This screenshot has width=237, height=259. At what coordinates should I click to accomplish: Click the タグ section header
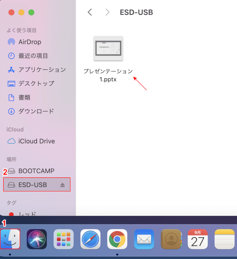point(12,203)
